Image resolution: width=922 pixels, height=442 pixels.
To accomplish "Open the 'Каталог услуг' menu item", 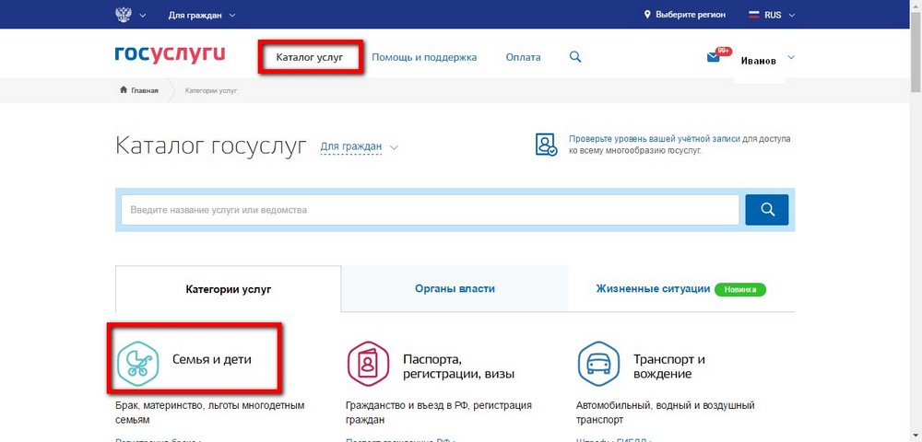I will tap(310, 57).
